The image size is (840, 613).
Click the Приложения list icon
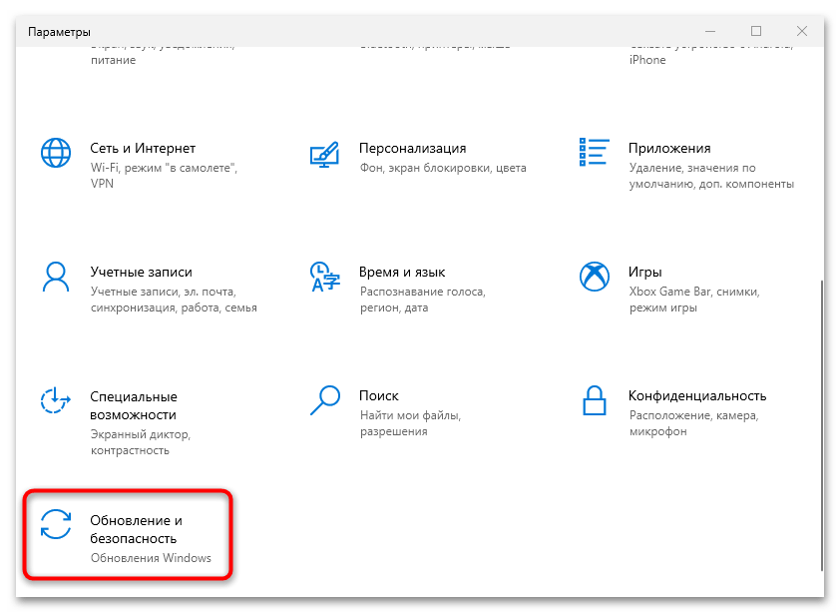click(595, 152)
